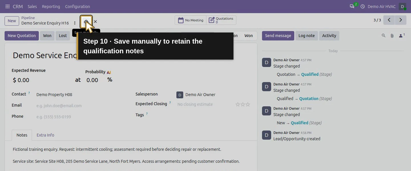This screenshot has width=411, height=171.
Task: Open the Demo Air HVAC company switcher
Action: tap(382, 6)
